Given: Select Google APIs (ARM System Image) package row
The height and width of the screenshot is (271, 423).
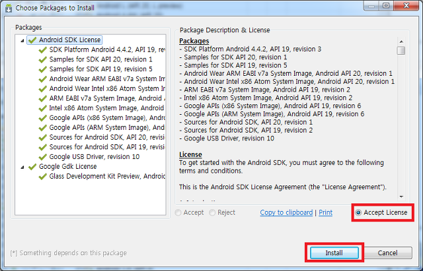Looking at the screenshot, I should pyautogui.click(x=102, y=127).
